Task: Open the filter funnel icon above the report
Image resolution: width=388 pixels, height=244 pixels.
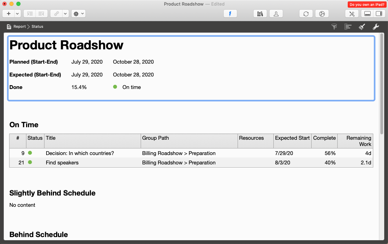Action: pos(334,26)
